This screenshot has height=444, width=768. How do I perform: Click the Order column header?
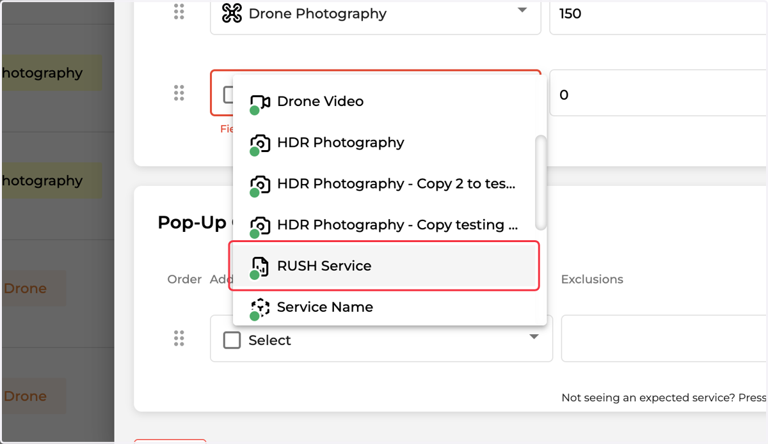(x=185, y=279)
